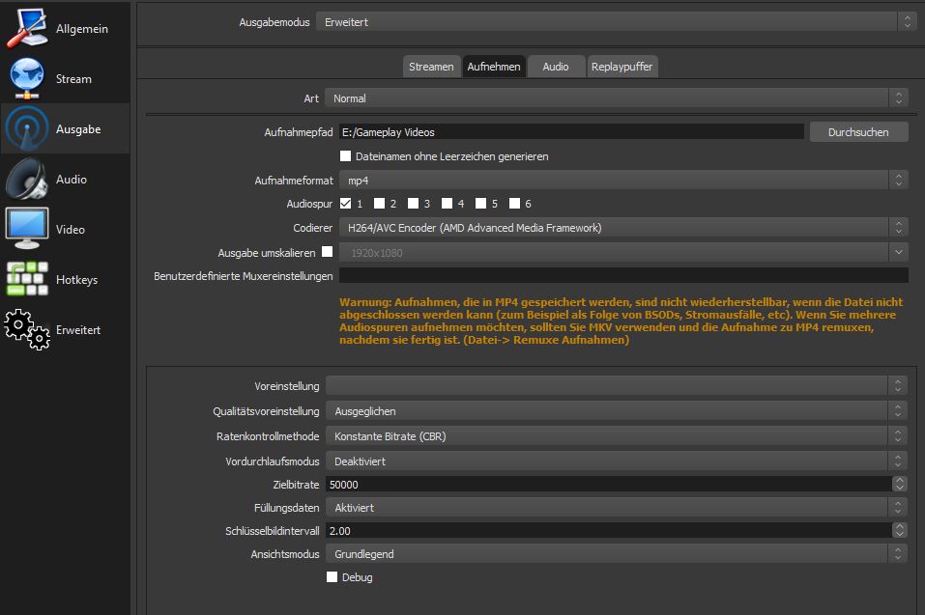
Task: Open Aufnahmeformat dropdown showing mp4
Action: tap(623, 181)
